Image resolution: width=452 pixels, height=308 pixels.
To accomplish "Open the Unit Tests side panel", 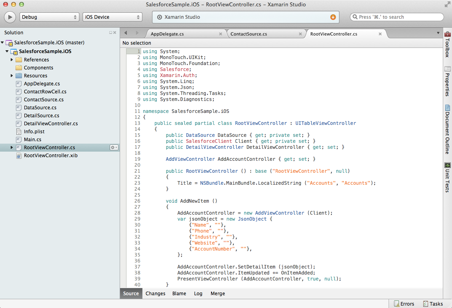I will coord(447,178).
